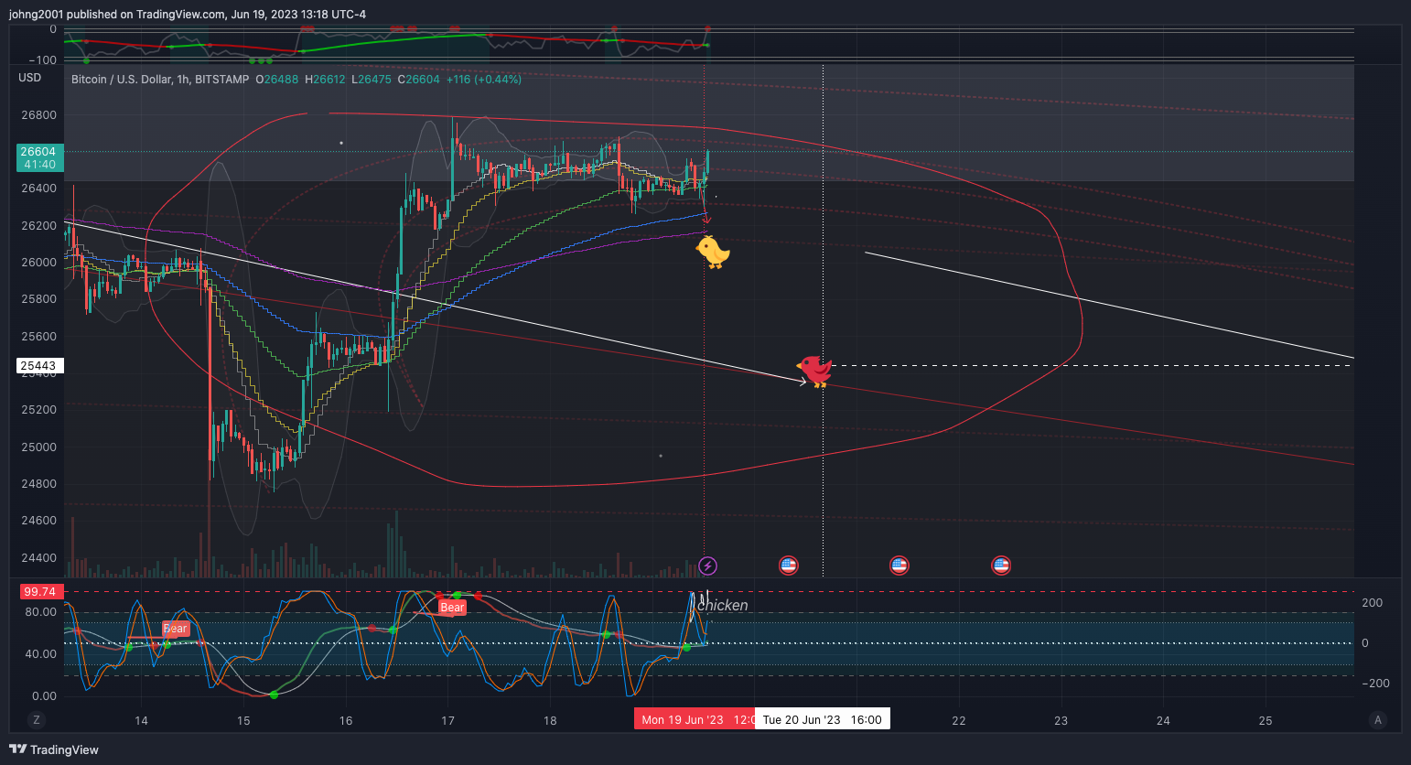Click the purple lightning event icon
The height and width of the screenshot is (765, 1411).
707,566
